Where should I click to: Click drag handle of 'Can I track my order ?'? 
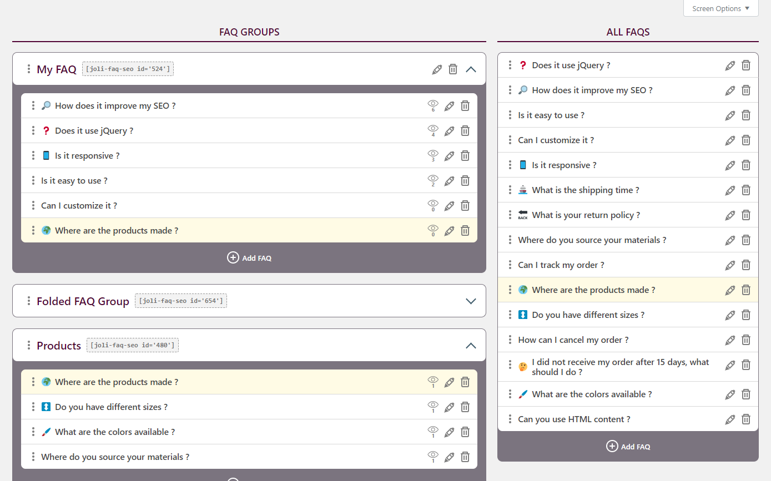pyautogui.click(x=510, y=265)
